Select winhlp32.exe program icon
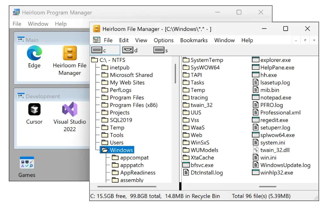 tap(256, 173)
